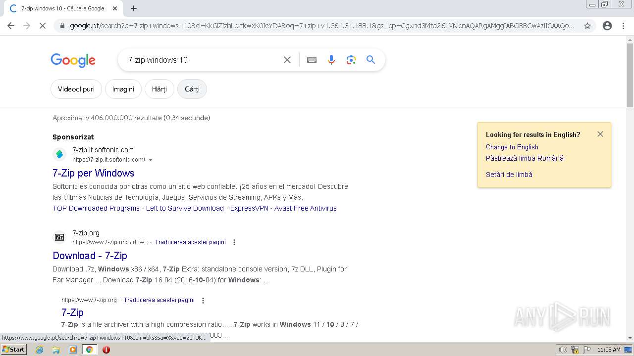This screenshot has height=356, width=634.
Task: Filter results by Videoclipuri
Action: click(x=76, y=89)
